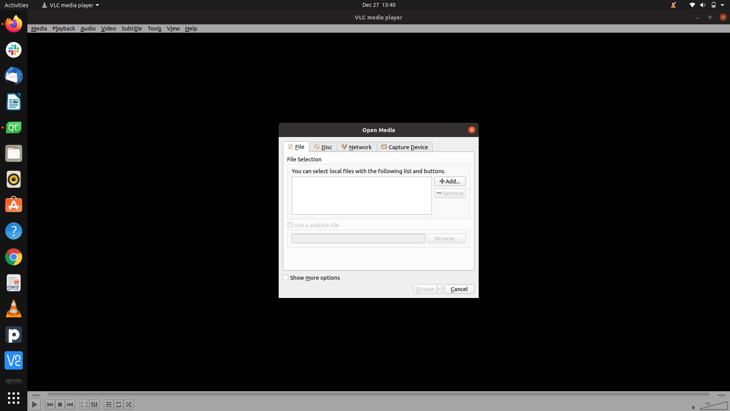Open the Wi-Fi network indicator

click(x=692, y=5)
